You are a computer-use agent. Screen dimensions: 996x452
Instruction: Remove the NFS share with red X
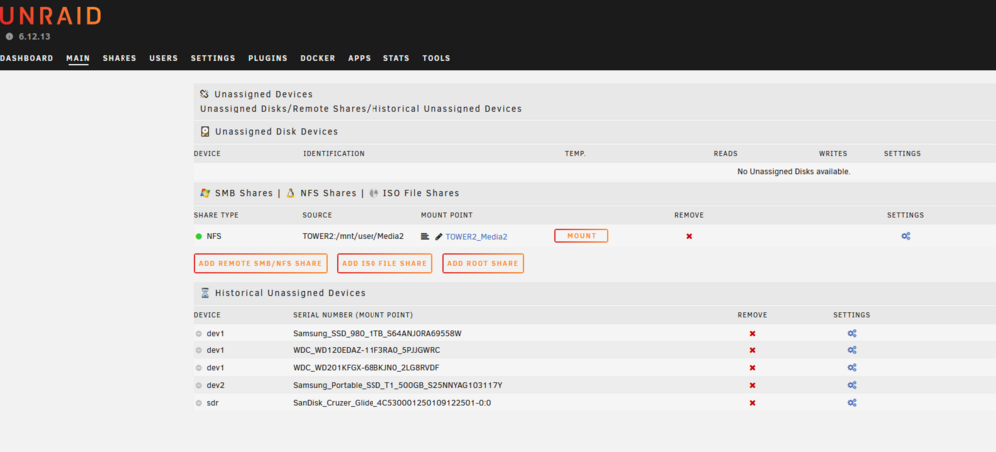click(x=689, y=236)
